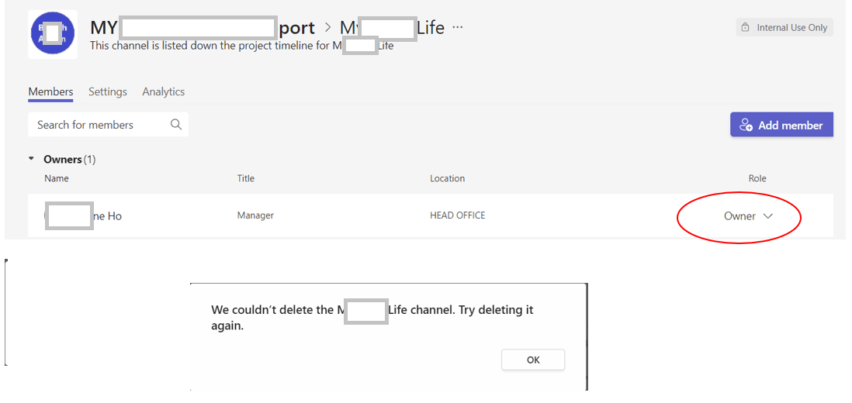Click the lock icon beside Internal Use Only
This screenshot has height=403, width=852.
746,28
